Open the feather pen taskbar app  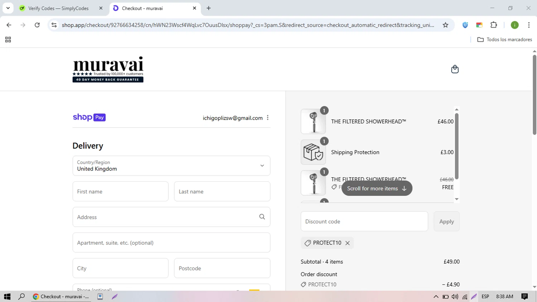pos(115,297)
